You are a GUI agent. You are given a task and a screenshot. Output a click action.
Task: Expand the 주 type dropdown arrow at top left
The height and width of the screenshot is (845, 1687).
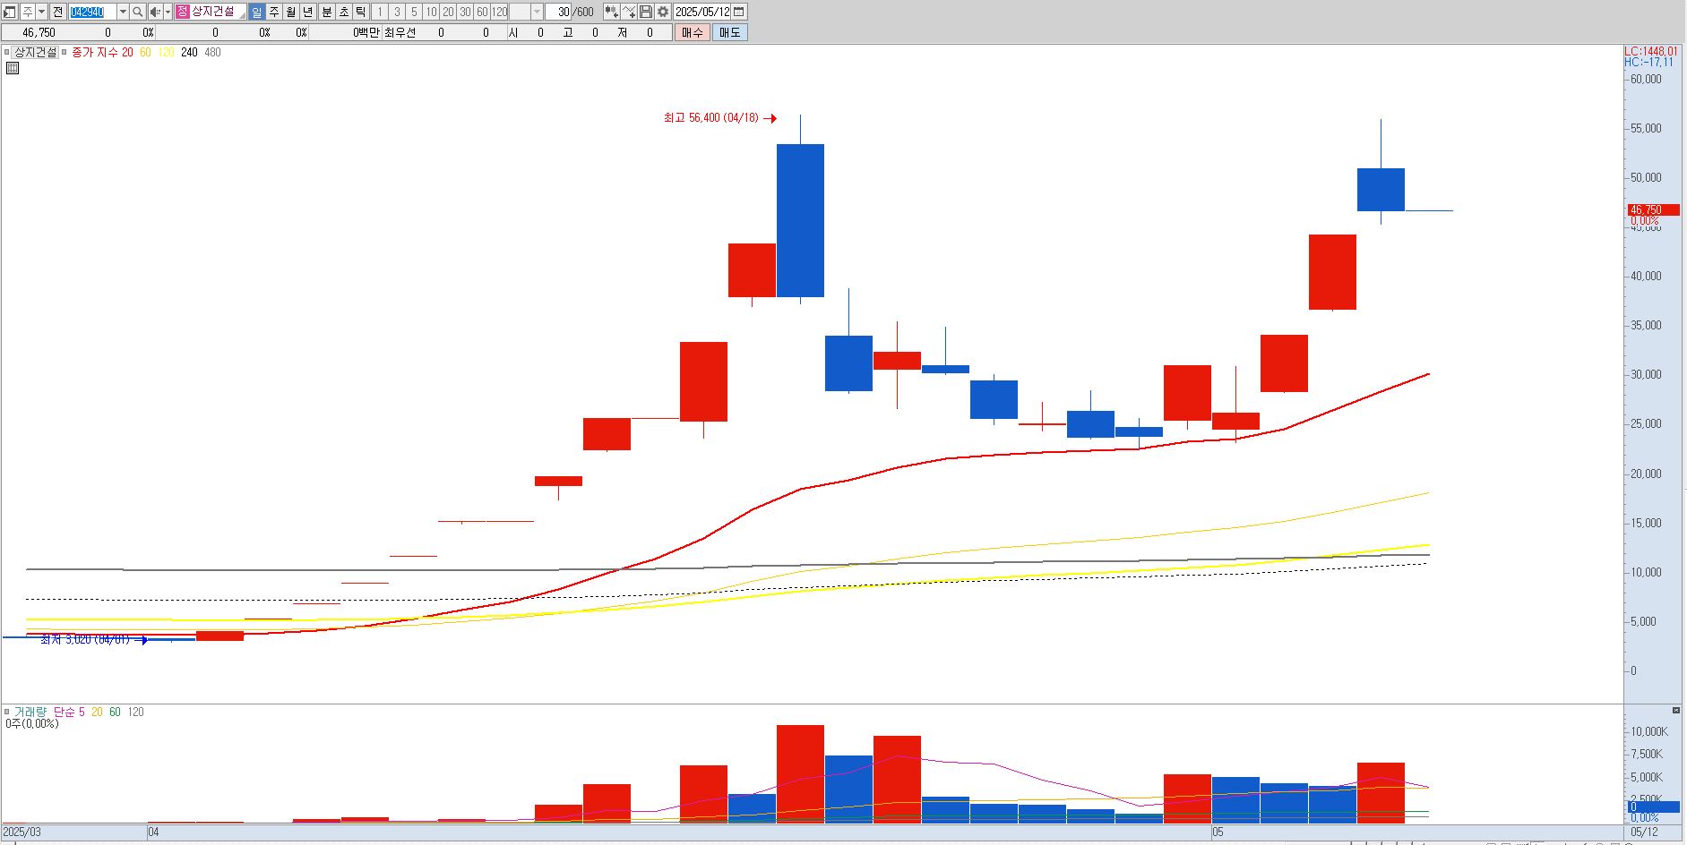pos(42,12)
